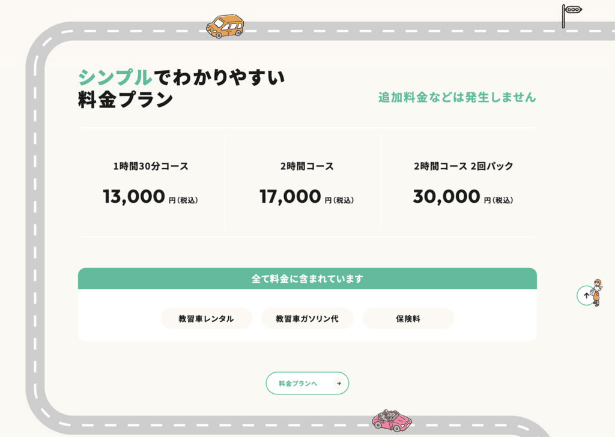Click the green シンプル heading word
The width and height of the screenshot is (615, 437).
click(x=115, y=77)
